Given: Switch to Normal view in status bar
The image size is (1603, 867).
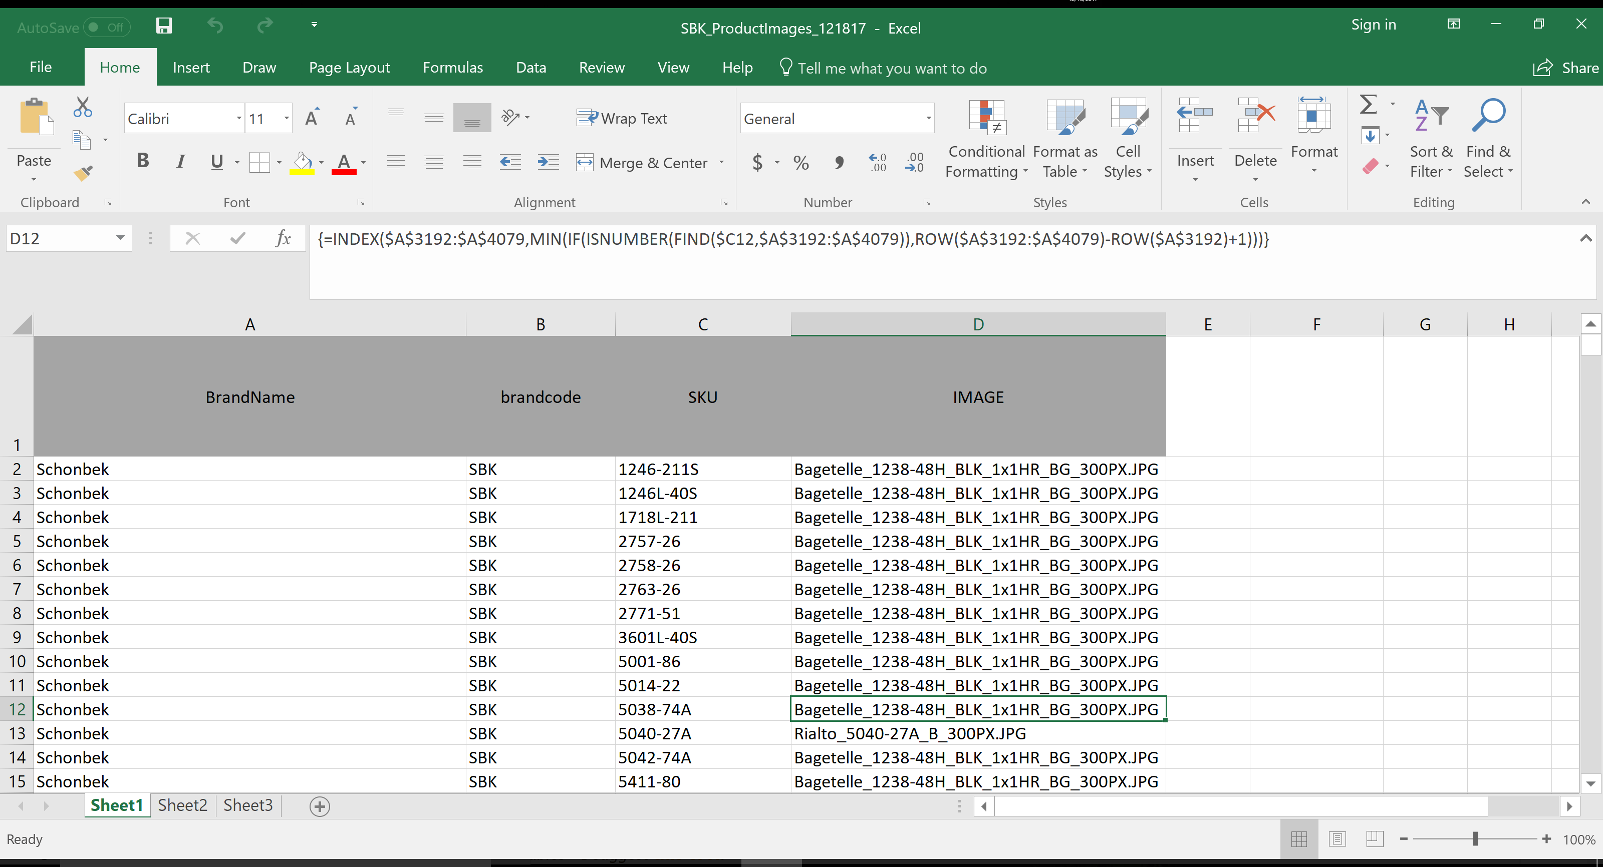Looking at the screenshot, I should [1299, 839].
